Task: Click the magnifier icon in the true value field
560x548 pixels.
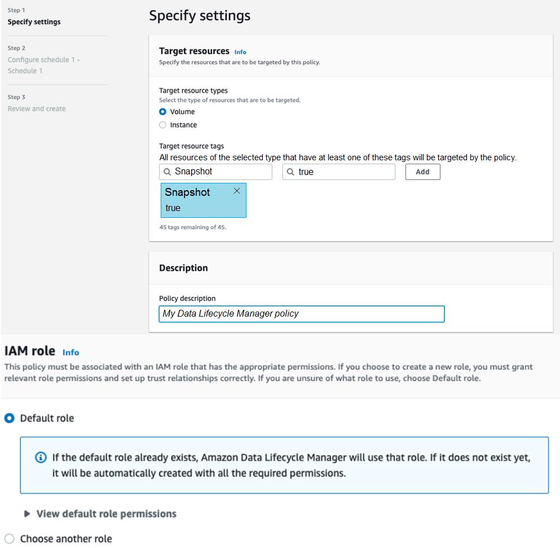Action: point(290,172)
